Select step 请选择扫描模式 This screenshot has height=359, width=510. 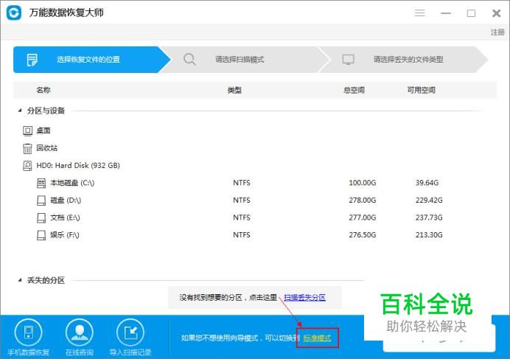click(247, 60)
